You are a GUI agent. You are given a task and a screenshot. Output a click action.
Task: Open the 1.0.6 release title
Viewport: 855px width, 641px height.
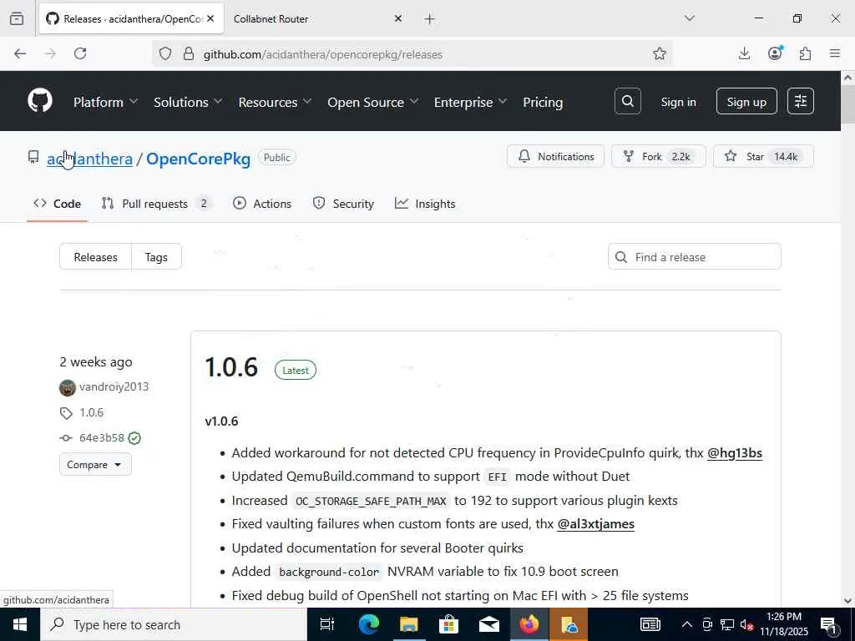(x=231, y=367)
